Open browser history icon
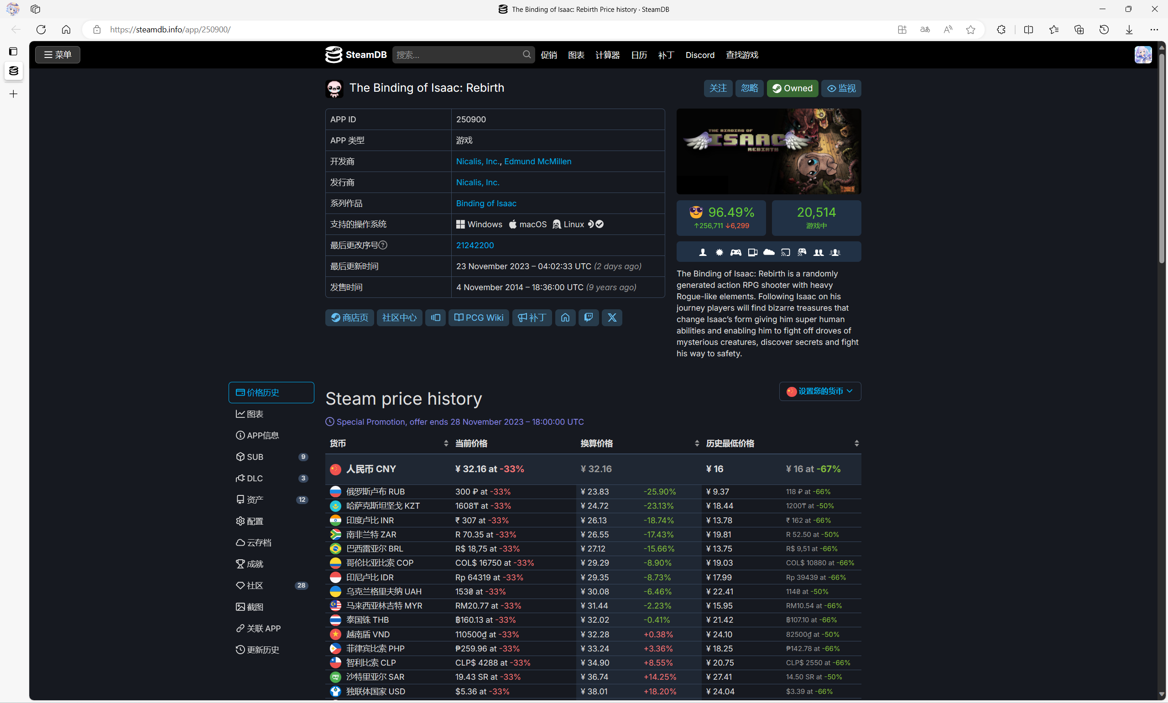Viewport: 1168px width, 703px height. [1104, 29]
